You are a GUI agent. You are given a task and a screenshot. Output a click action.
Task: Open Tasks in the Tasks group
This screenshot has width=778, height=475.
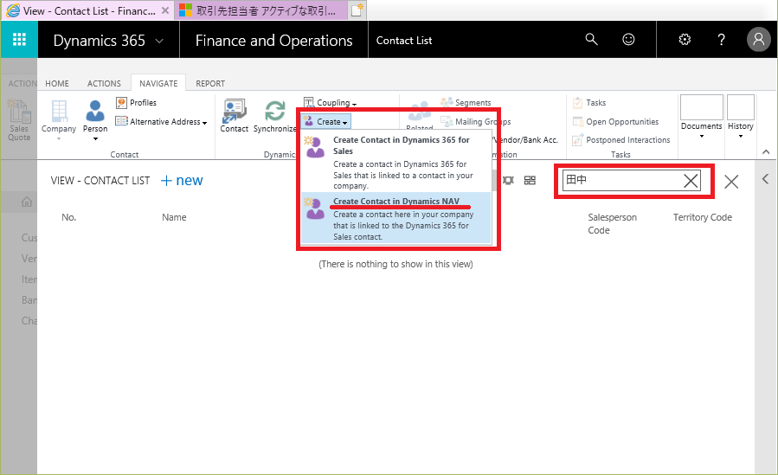pos(589,103)
